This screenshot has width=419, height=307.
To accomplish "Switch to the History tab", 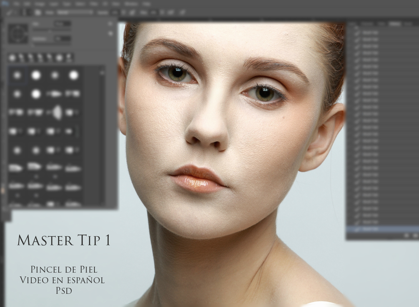I will [395, 24].
